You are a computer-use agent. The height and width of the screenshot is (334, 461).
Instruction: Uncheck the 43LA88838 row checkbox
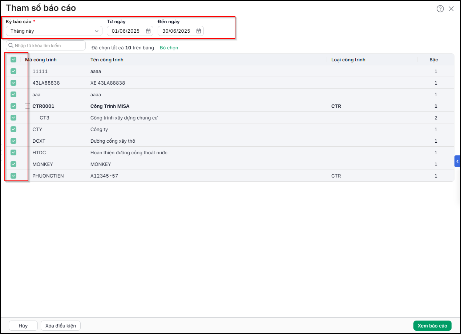13,83
